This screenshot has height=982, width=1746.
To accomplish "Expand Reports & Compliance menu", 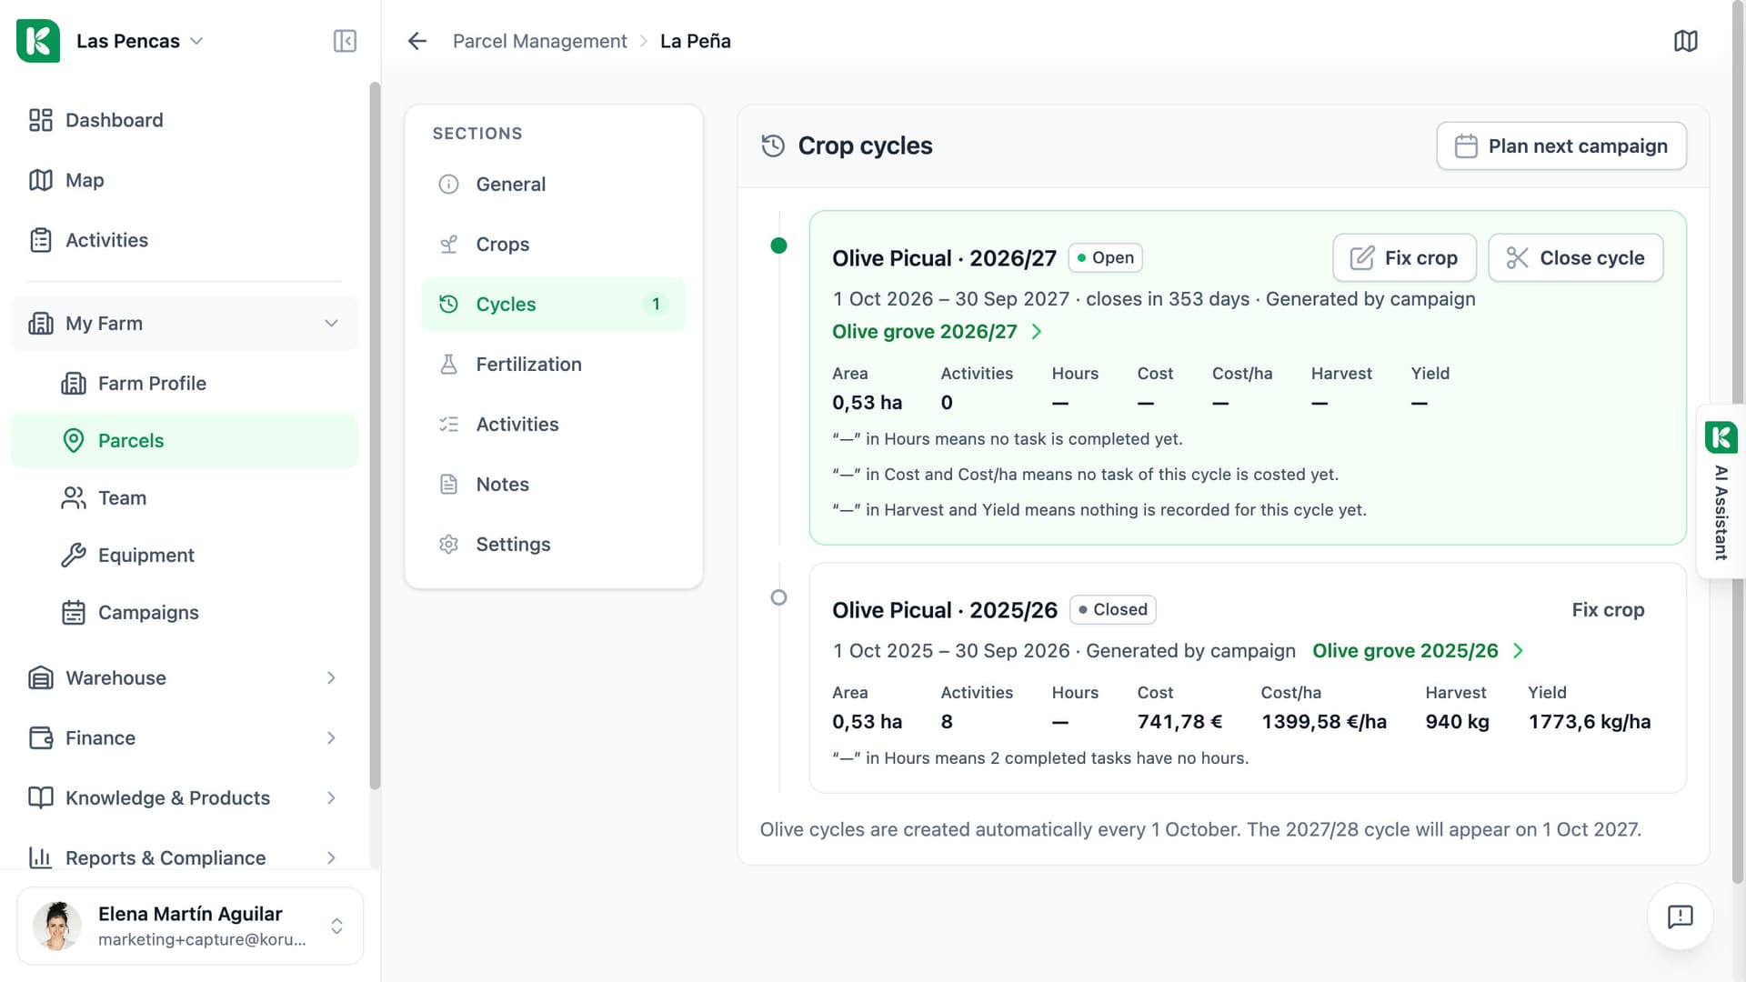I will click(x=185, y=858).
